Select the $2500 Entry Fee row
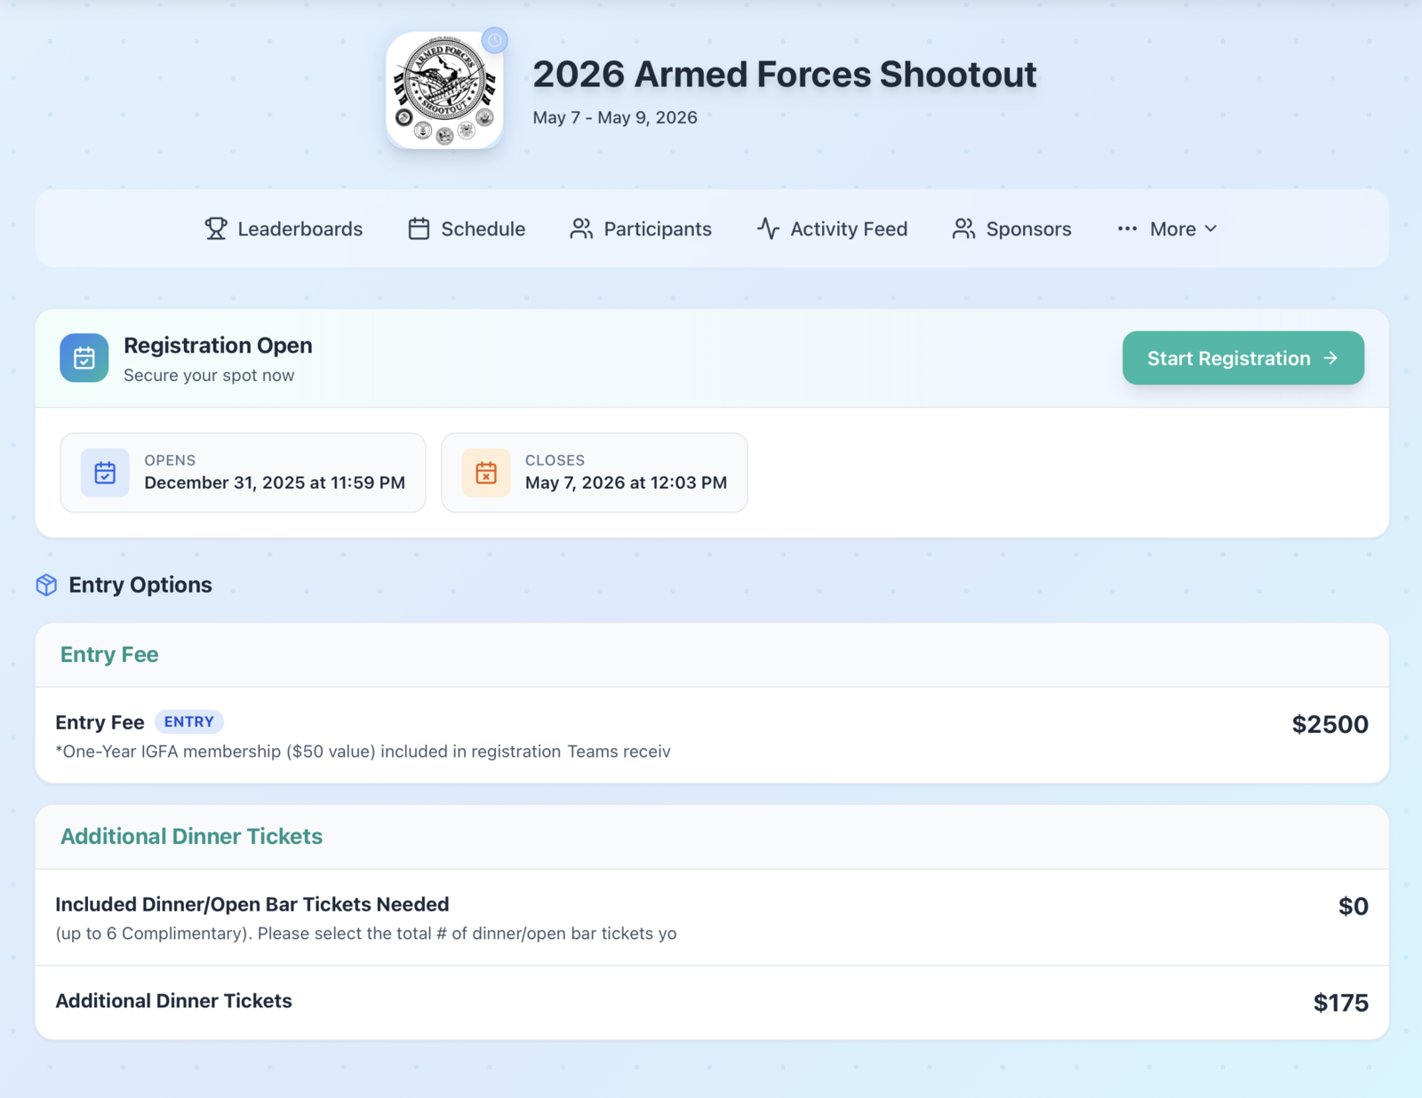Viewport: 1422px width, 1098px height. pyautogui.click(x=711, y=735)
